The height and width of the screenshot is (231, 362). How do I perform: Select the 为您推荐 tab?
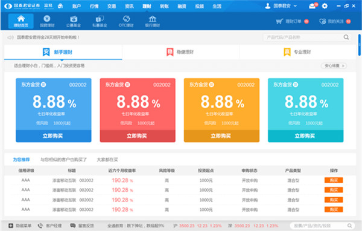coord(21,160)
